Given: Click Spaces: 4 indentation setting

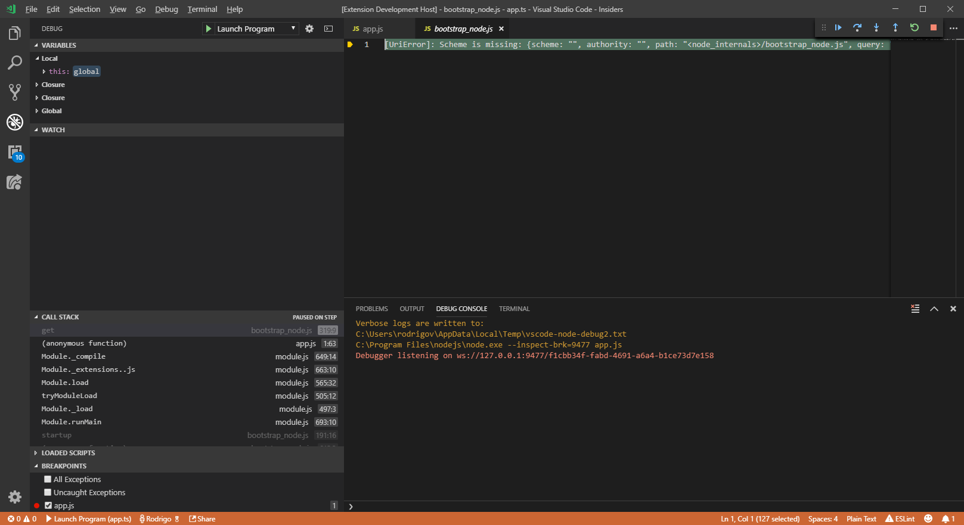Looking at the screenshot, I should click(823, 519).
